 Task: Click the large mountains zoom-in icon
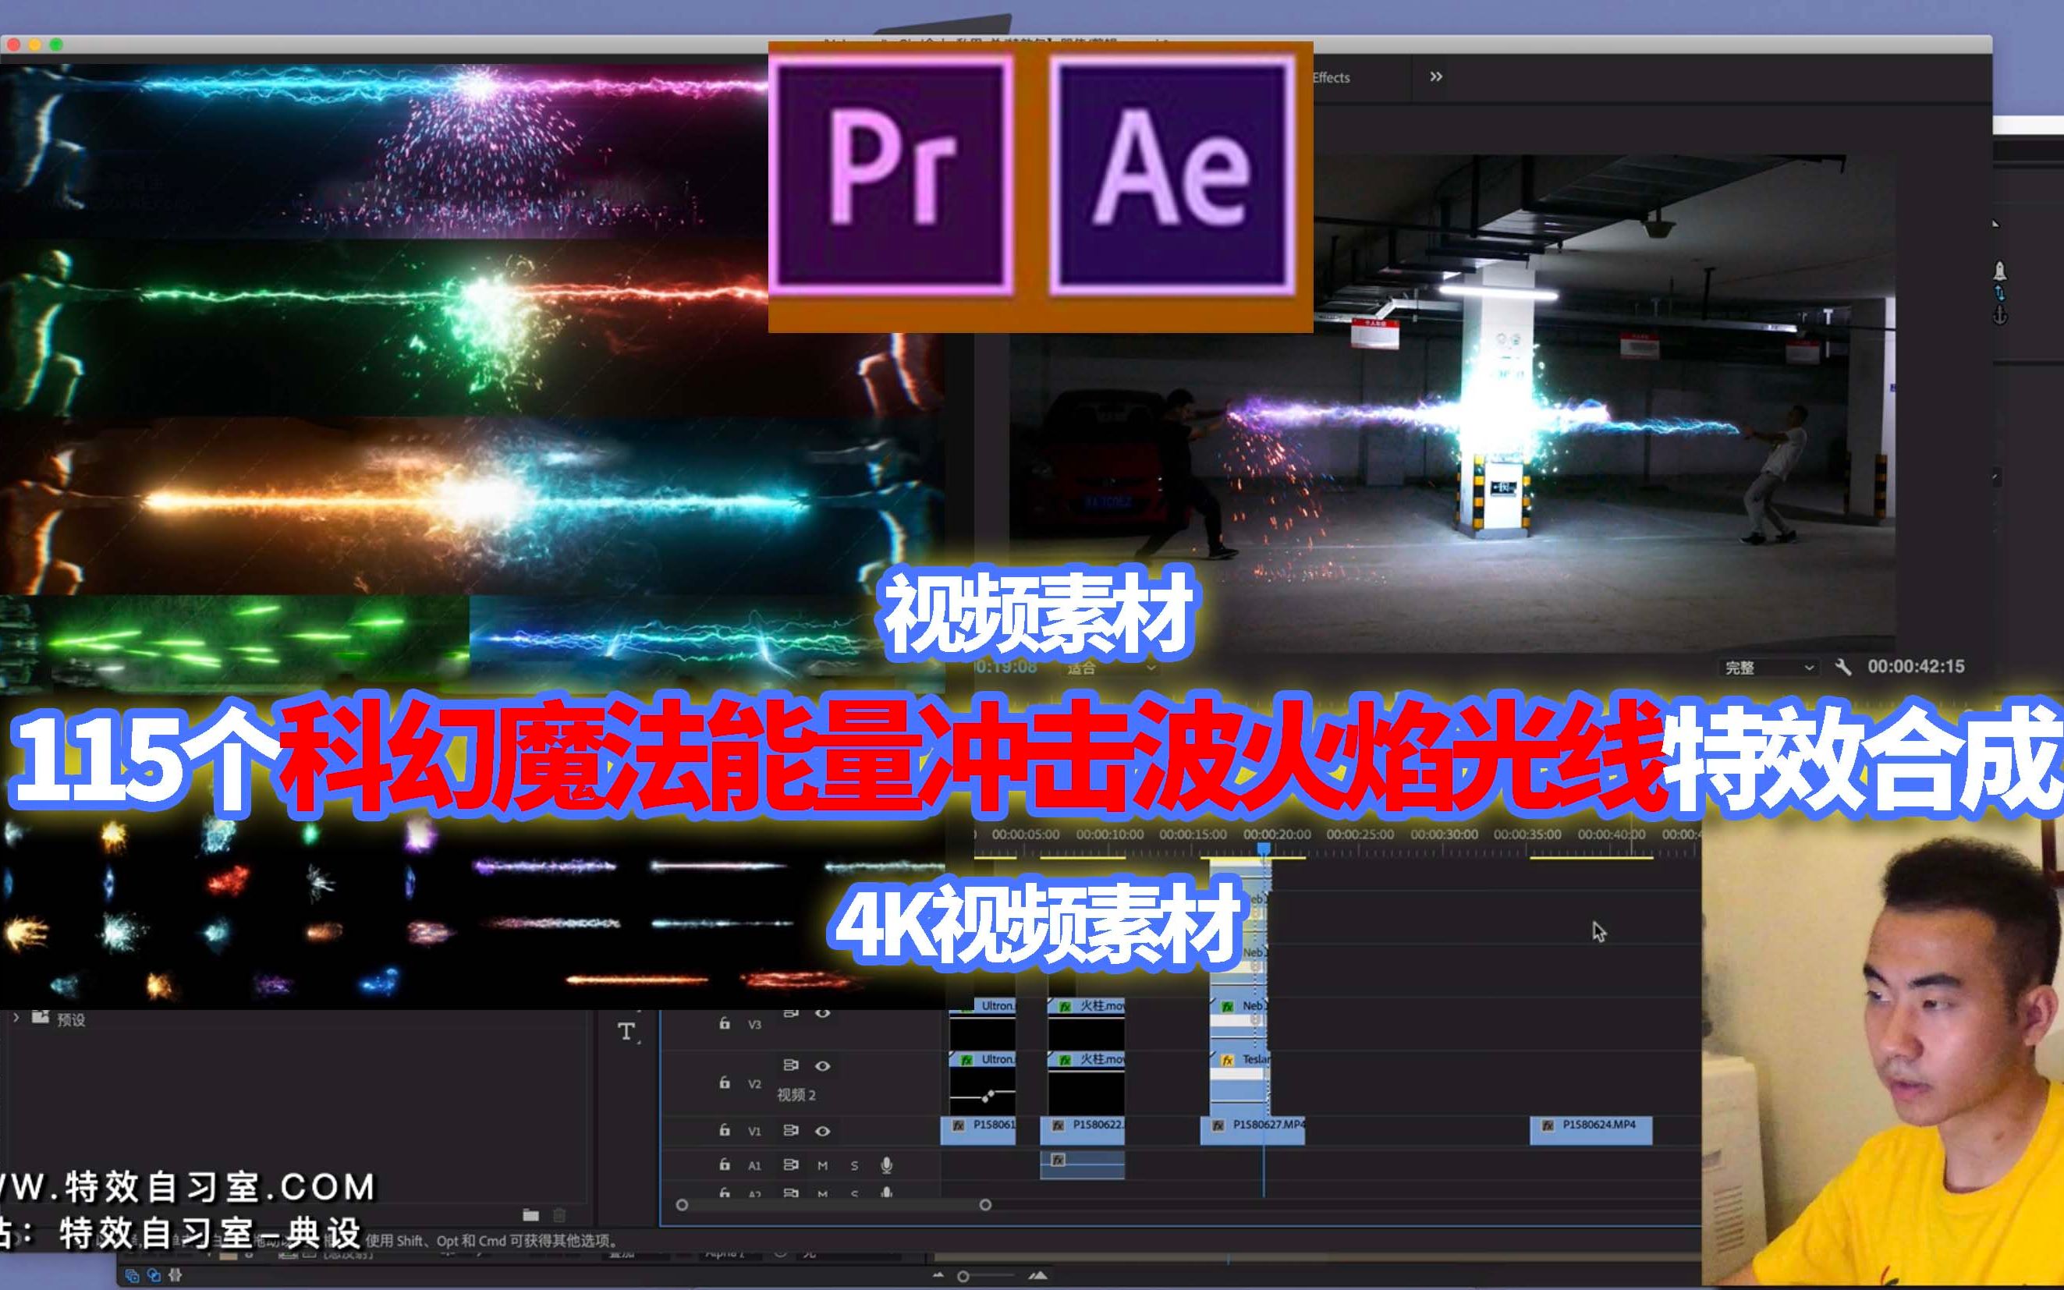[x=1037, y=1275]
